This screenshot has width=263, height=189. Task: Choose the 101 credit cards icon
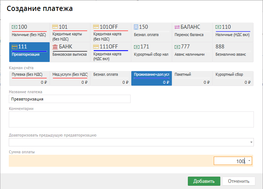click(x=55, y=27)
